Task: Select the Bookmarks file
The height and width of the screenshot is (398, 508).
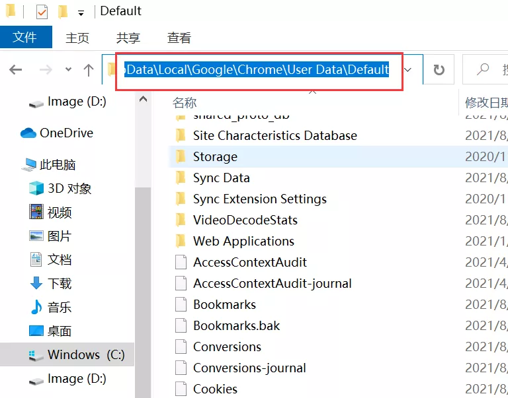Action: [224, 304]
